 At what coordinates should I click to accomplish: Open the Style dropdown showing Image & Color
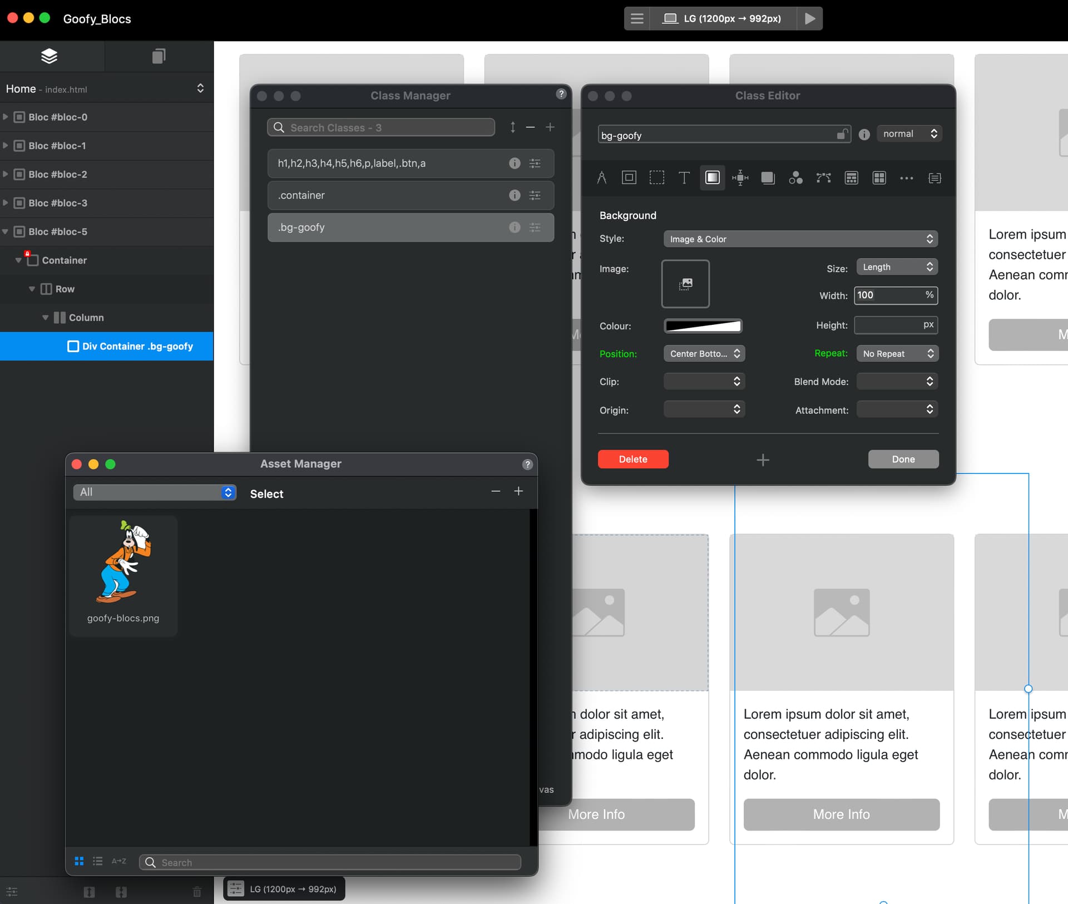tap(800, 239)
